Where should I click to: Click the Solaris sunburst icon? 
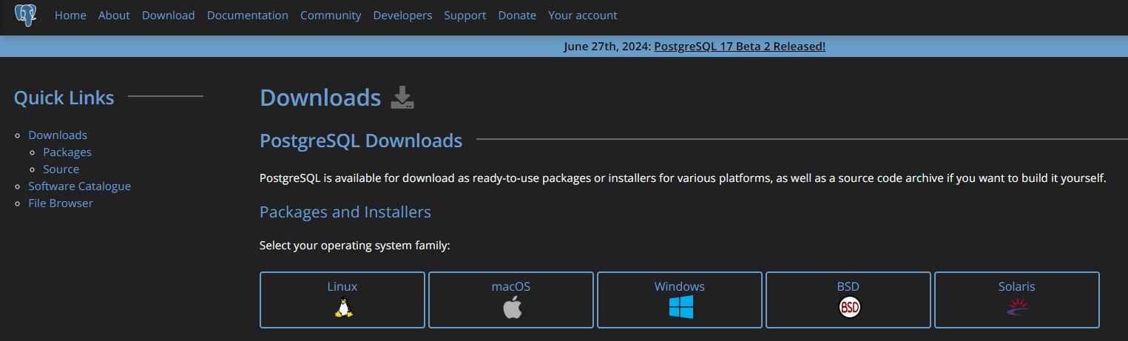point(1018,306)
